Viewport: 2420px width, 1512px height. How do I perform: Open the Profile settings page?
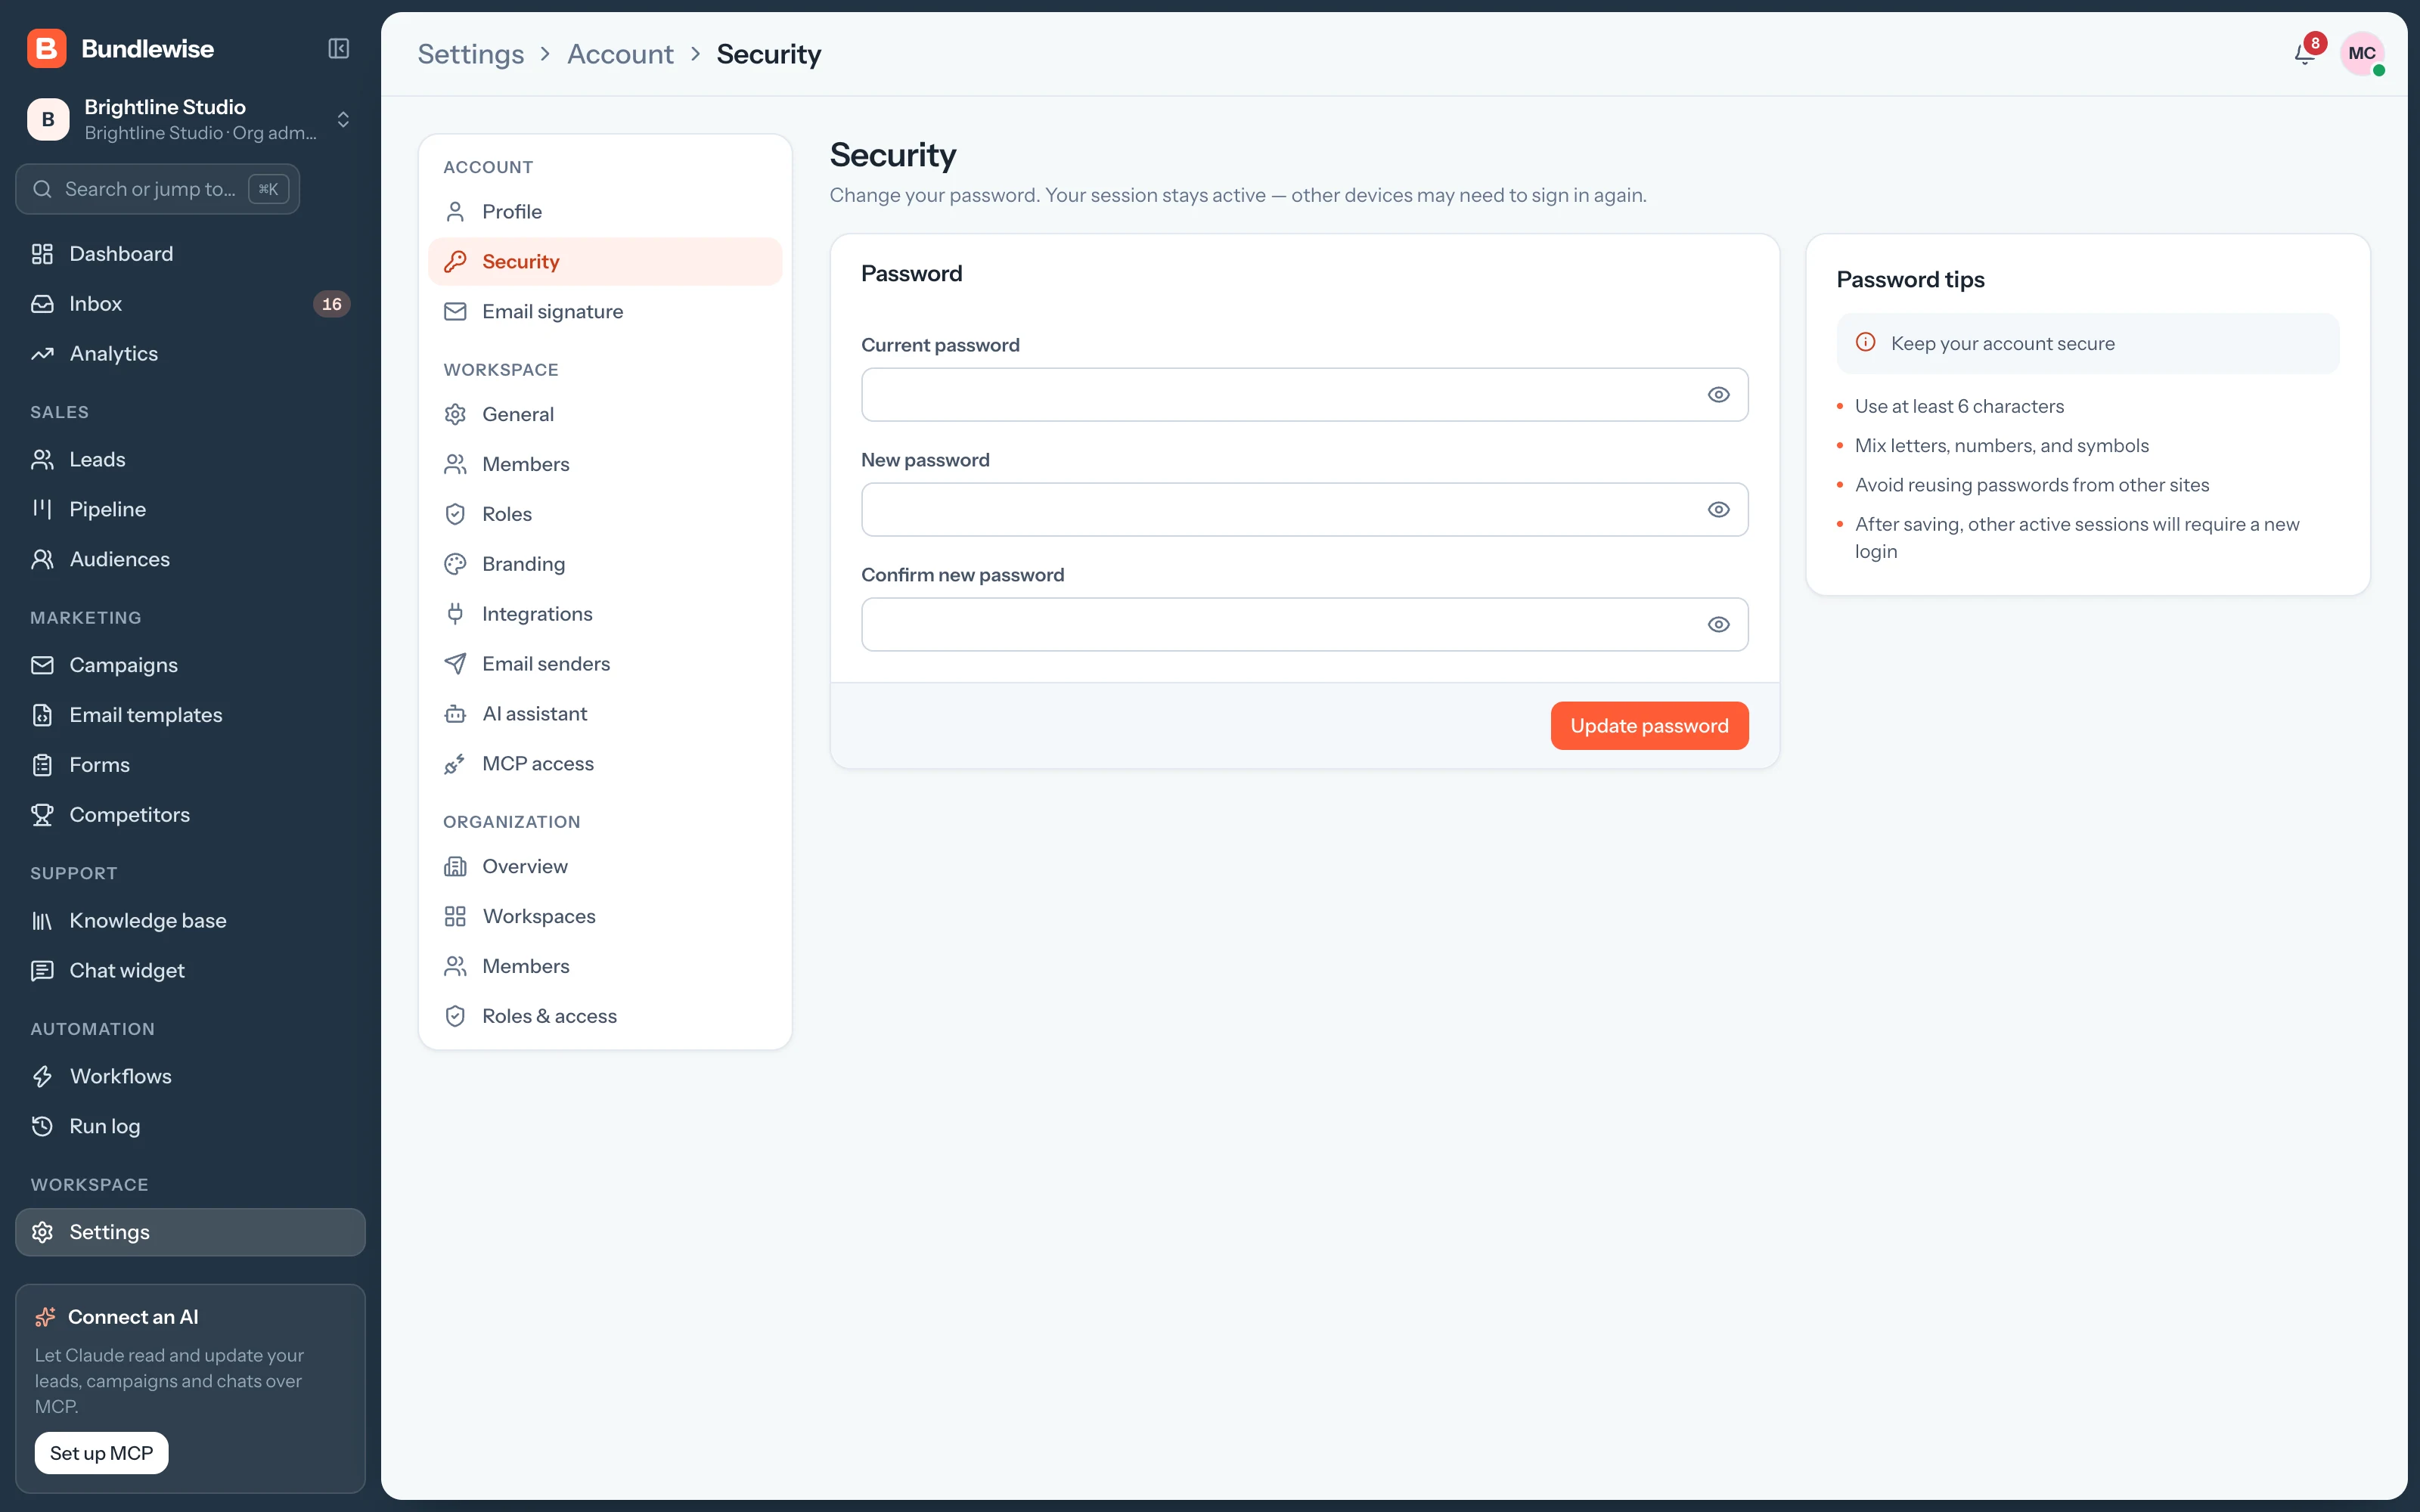[605, 212]
